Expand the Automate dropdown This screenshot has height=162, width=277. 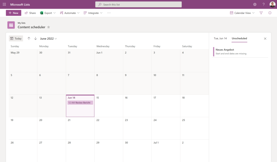pos(70,13)
